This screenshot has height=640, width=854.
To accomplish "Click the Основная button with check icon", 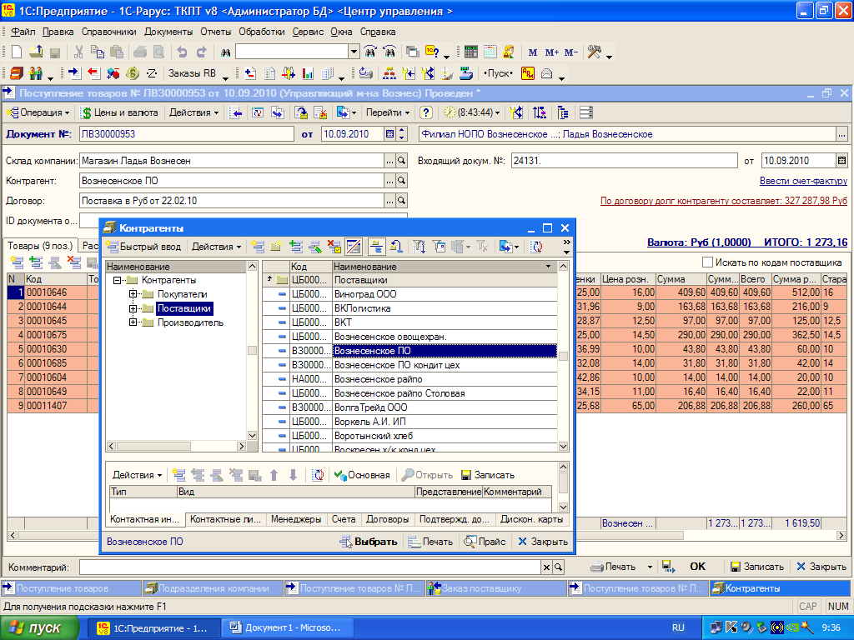I will coord(362,475).
